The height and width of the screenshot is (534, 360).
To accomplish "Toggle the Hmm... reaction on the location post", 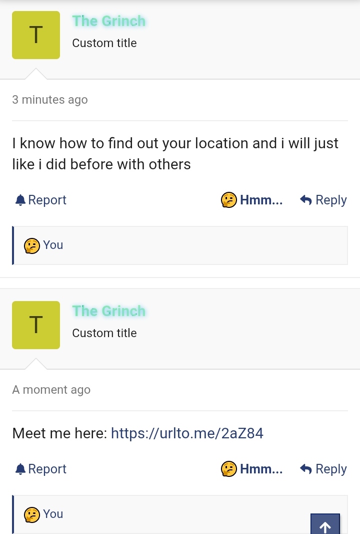I will click(x=252, y=200).
